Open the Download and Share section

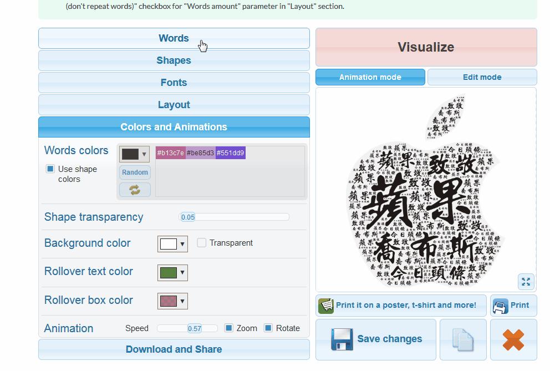(174, 349)
